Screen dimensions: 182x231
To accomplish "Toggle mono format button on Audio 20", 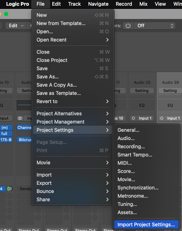I will 133,118.
